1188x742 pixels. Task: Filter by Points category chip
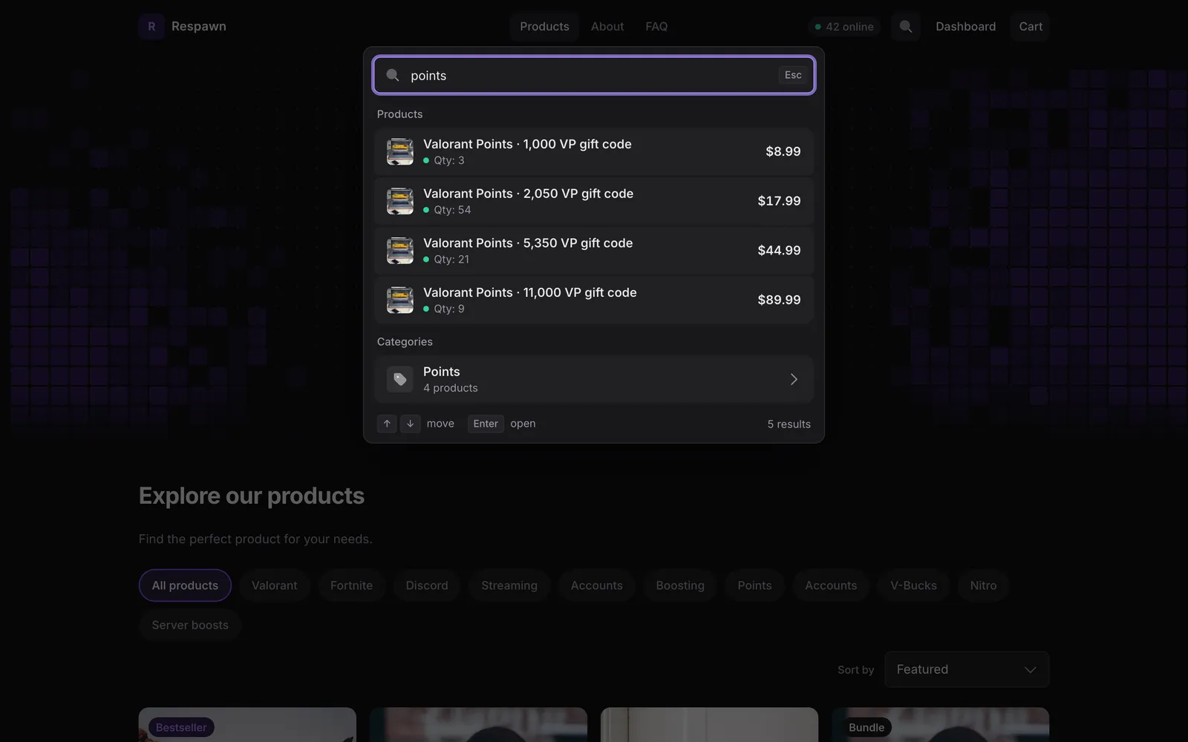(x=754, y=585)
